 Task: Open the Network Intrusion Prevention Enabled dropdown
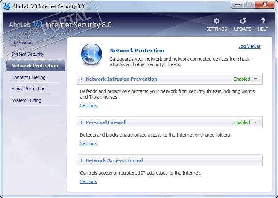coord(255,79)
